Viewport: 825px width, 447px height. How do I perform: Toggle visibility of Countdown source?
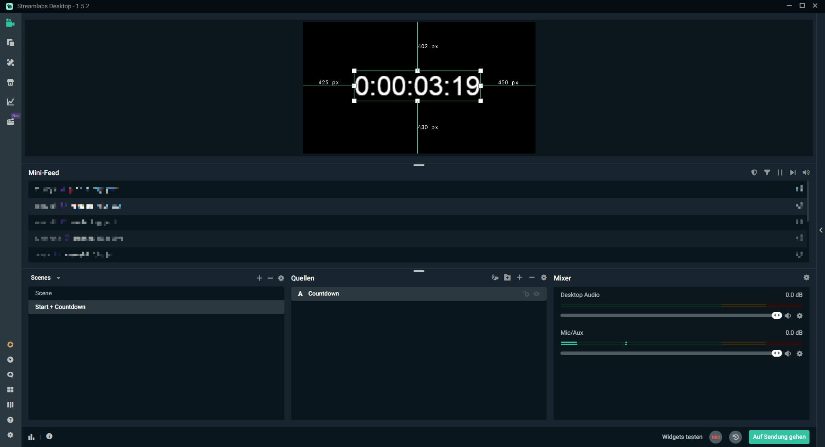[x=536, y=294]
